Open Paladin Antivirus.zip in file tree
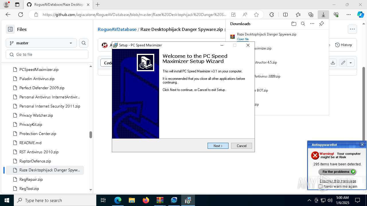Screen dimensions: 367x206 pyautogui.click(x=37, y=79)
